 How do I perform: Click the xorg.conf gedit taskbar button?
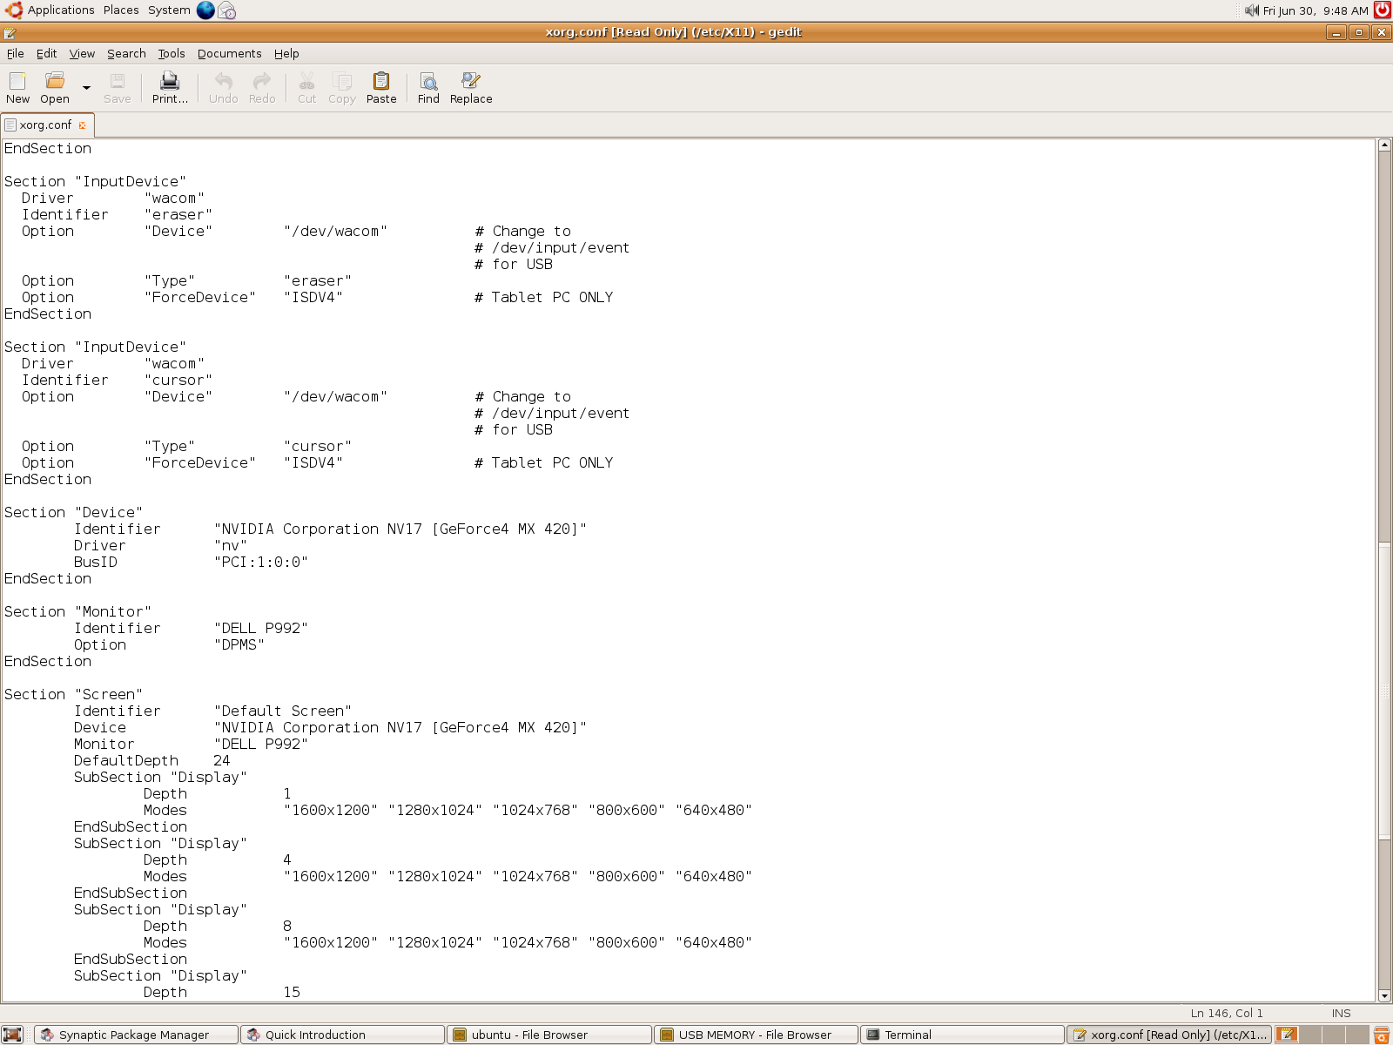1169,1035
